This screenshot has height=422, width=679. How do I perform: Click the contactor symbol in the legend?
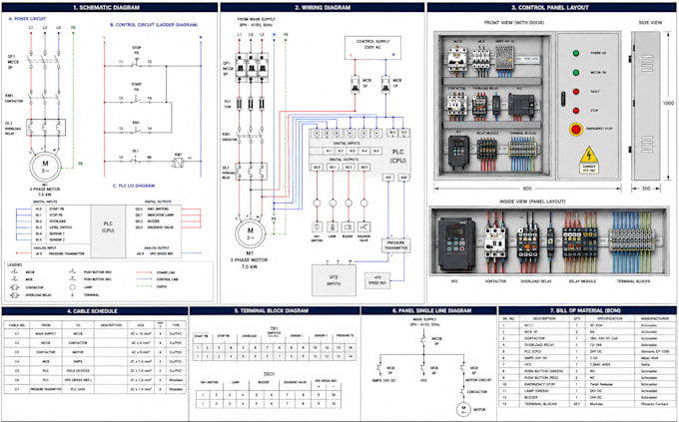(x=15, y=287)
